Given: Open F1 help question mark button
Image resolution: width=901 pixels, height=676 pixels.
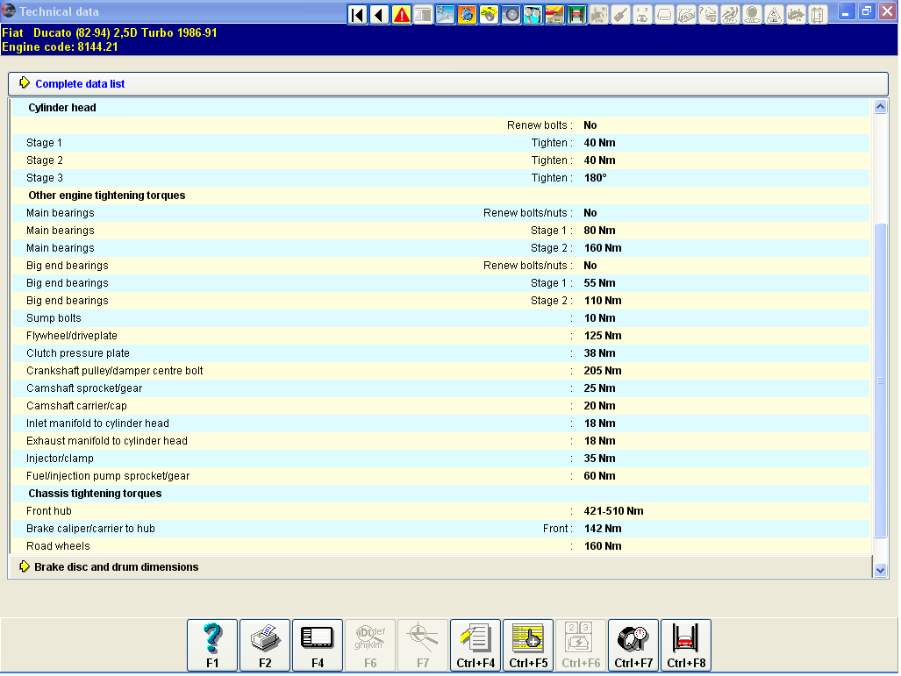Looking at the screenshot, I should (212, 645).
